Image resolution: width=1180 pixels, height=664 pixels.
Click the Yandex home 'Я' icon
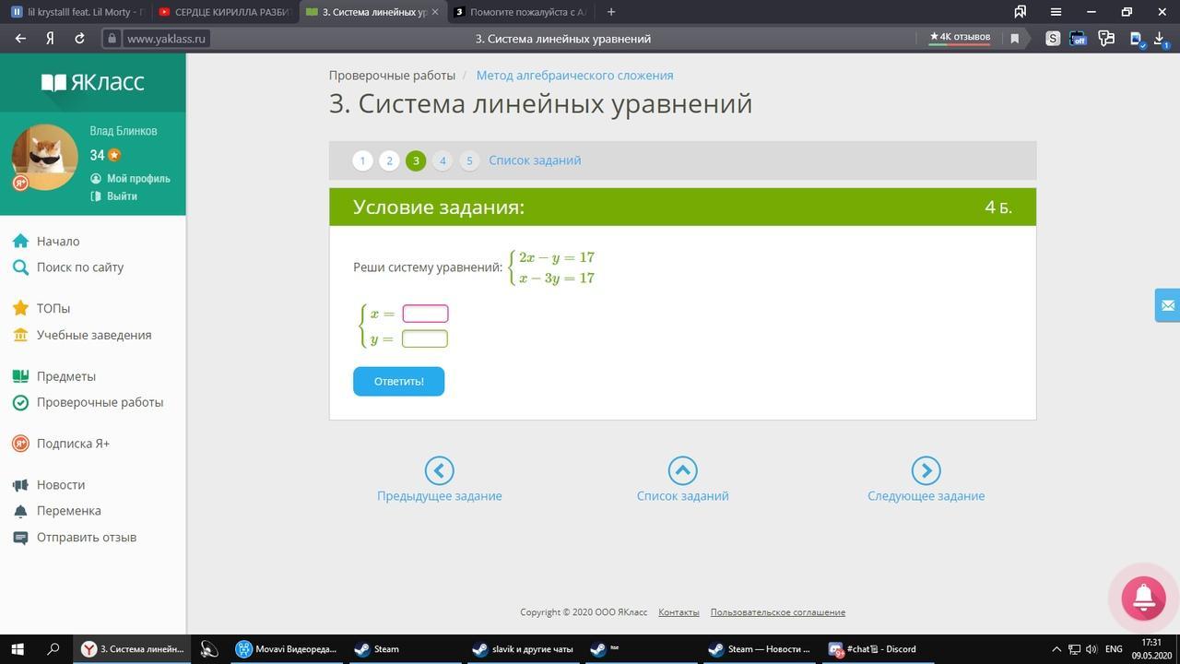click(50, 39)
